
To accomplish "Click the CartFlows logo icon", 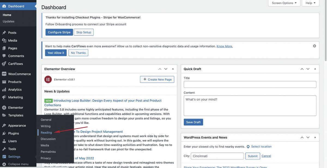I will pyautogui.click(x=4, y=64).
